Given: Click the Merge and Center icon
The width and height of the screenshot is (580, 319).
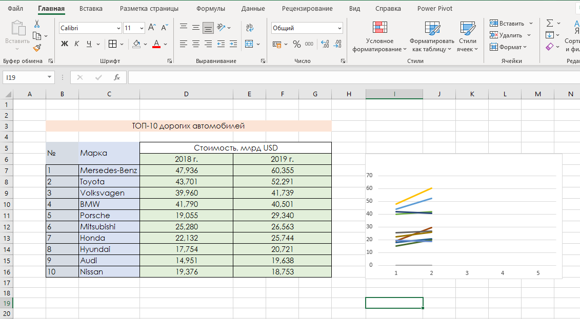Looking at the screenshot, I should 249,44.
